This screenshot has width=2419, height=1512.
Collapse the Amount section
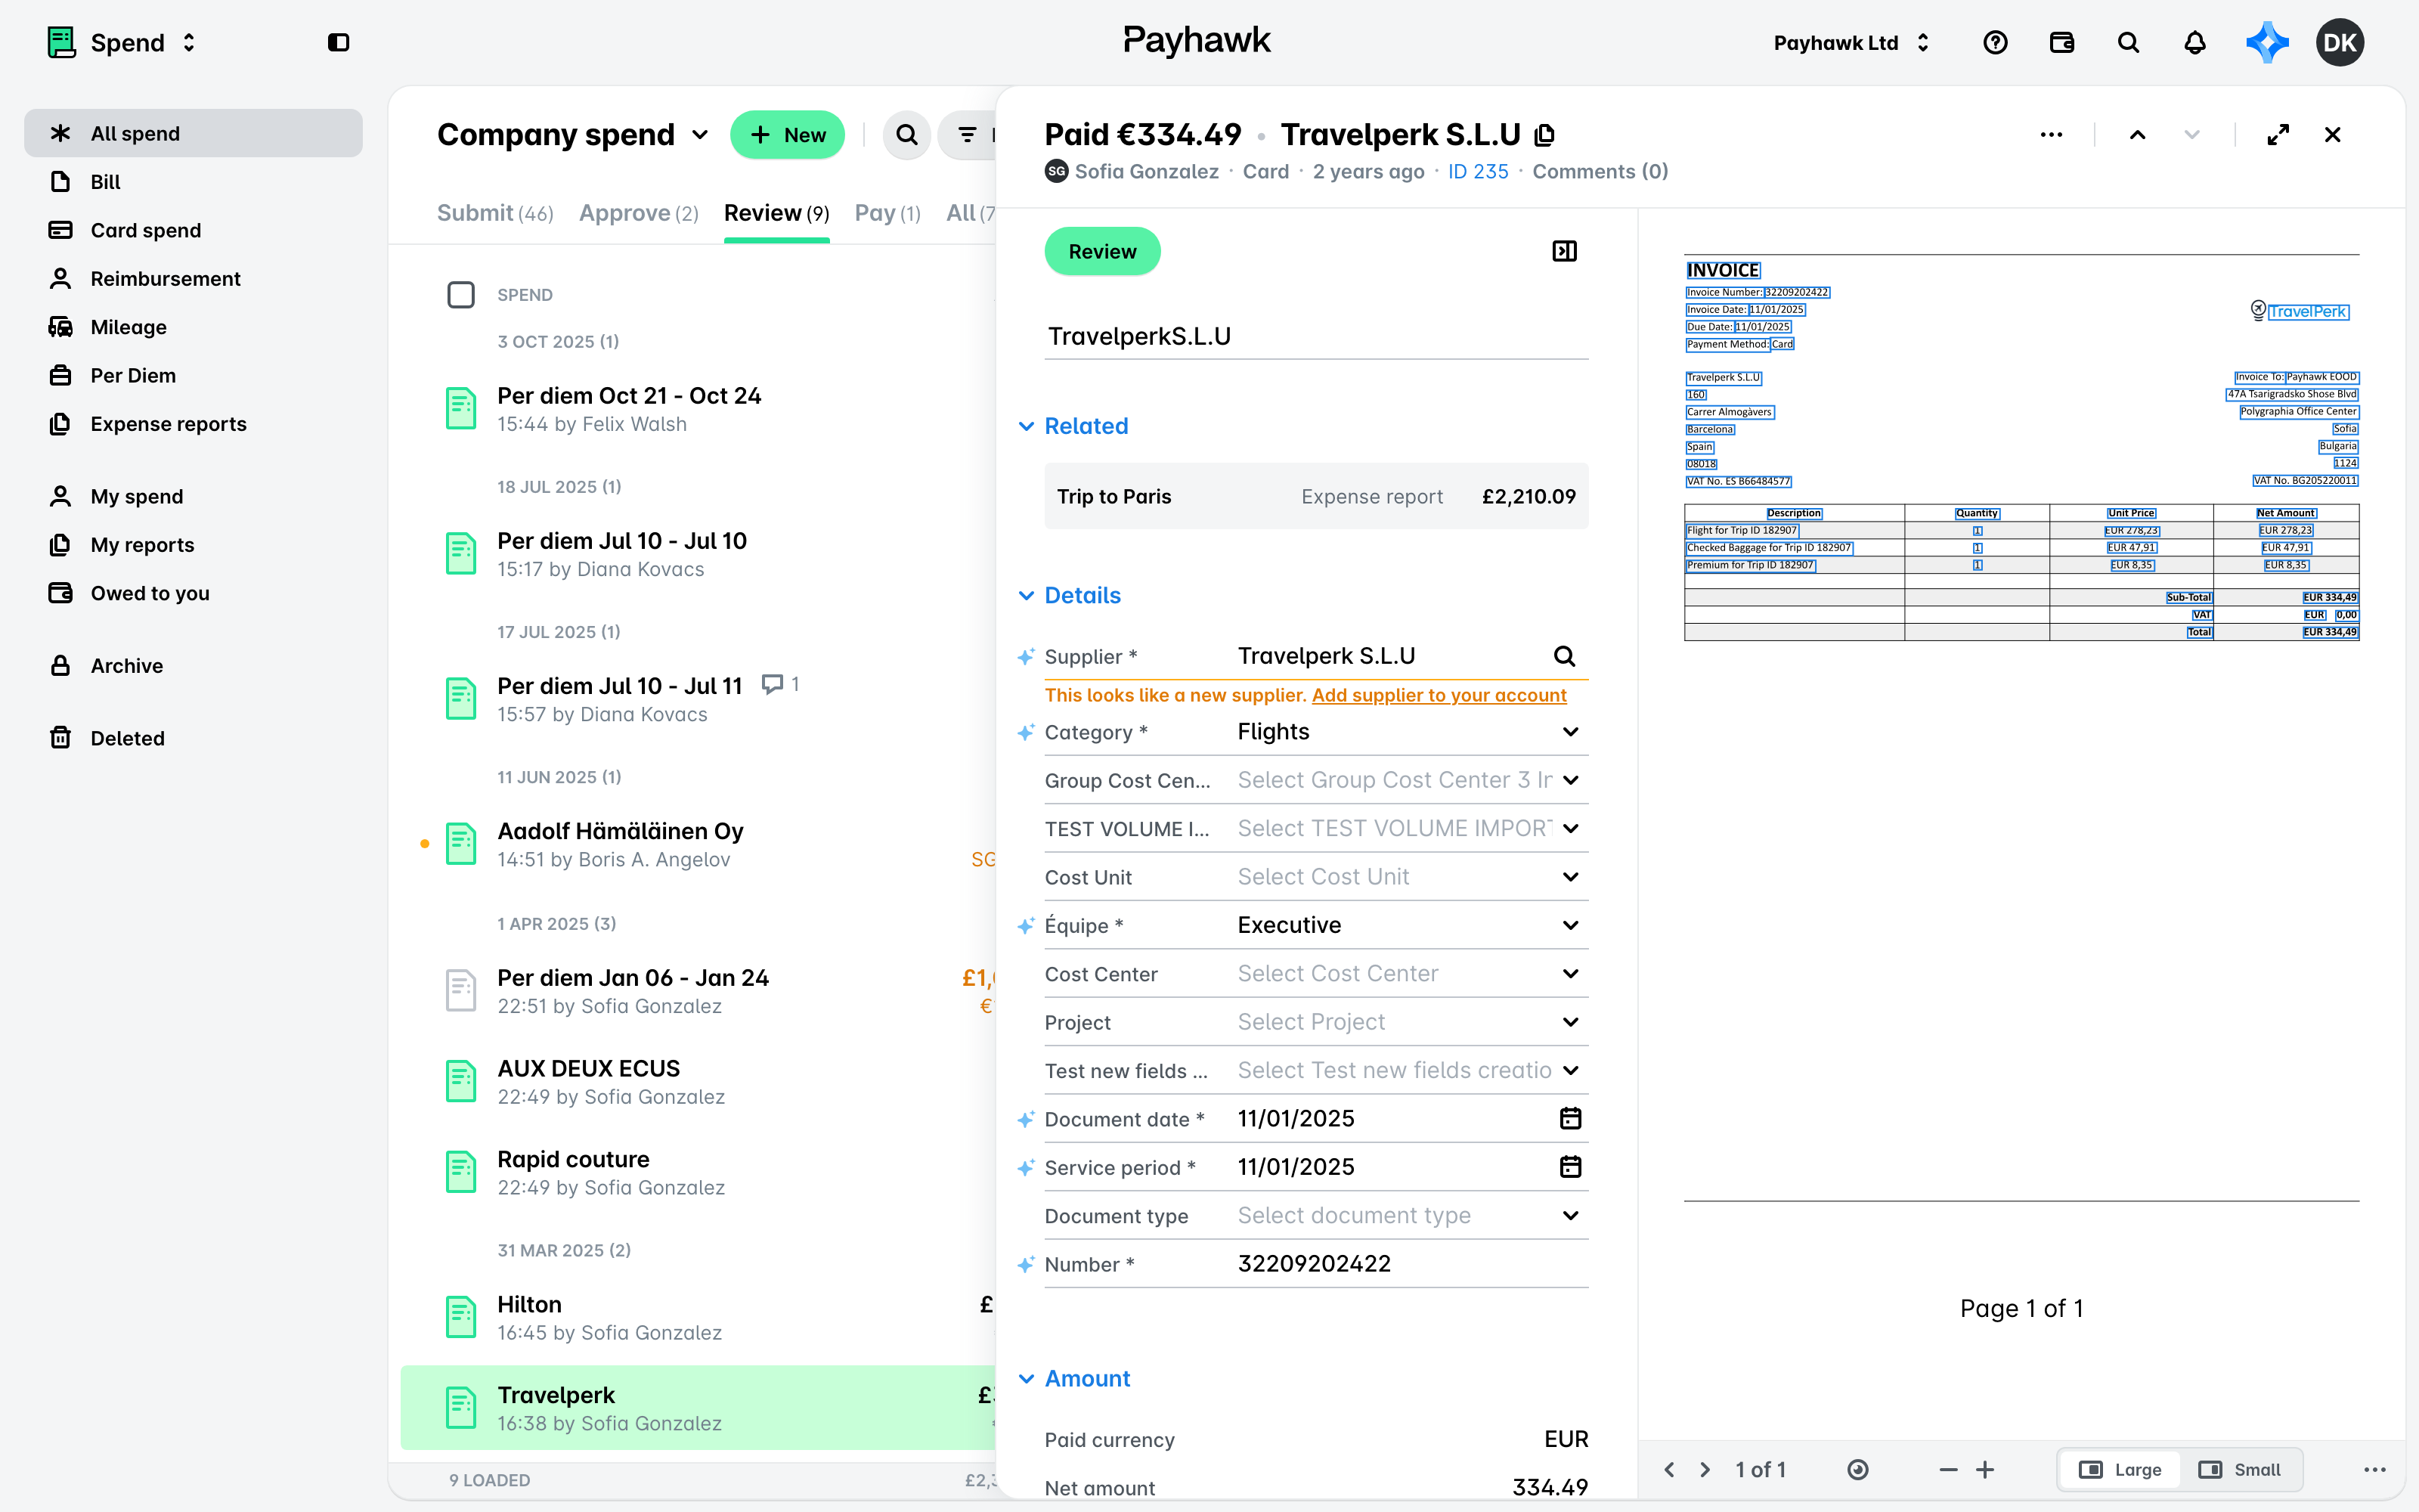point(1073,1379)
